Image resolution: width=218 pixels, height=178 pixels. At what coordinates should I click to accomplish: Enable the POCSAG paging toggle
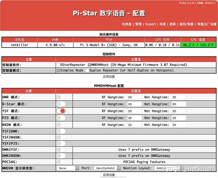coord(61,162)
